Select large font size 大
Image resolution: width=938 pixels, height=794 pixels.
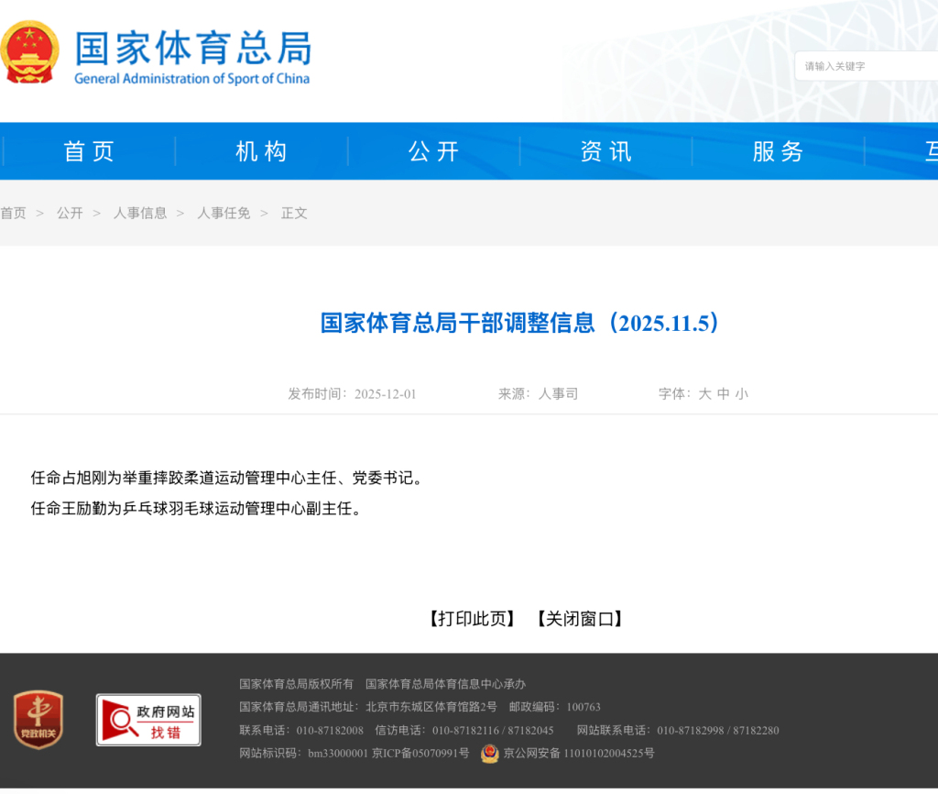click(x=707, y=393)
